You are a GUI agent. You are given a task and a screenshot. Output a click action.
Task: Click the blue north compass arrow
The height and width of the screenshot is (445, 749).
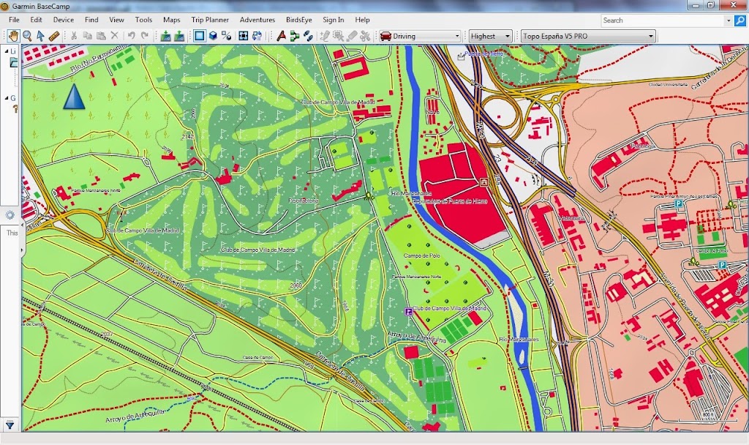(74, 97)
